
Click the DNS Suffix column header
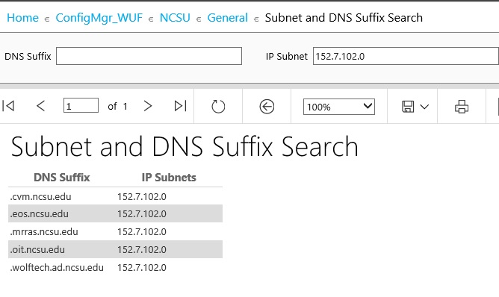62,178
